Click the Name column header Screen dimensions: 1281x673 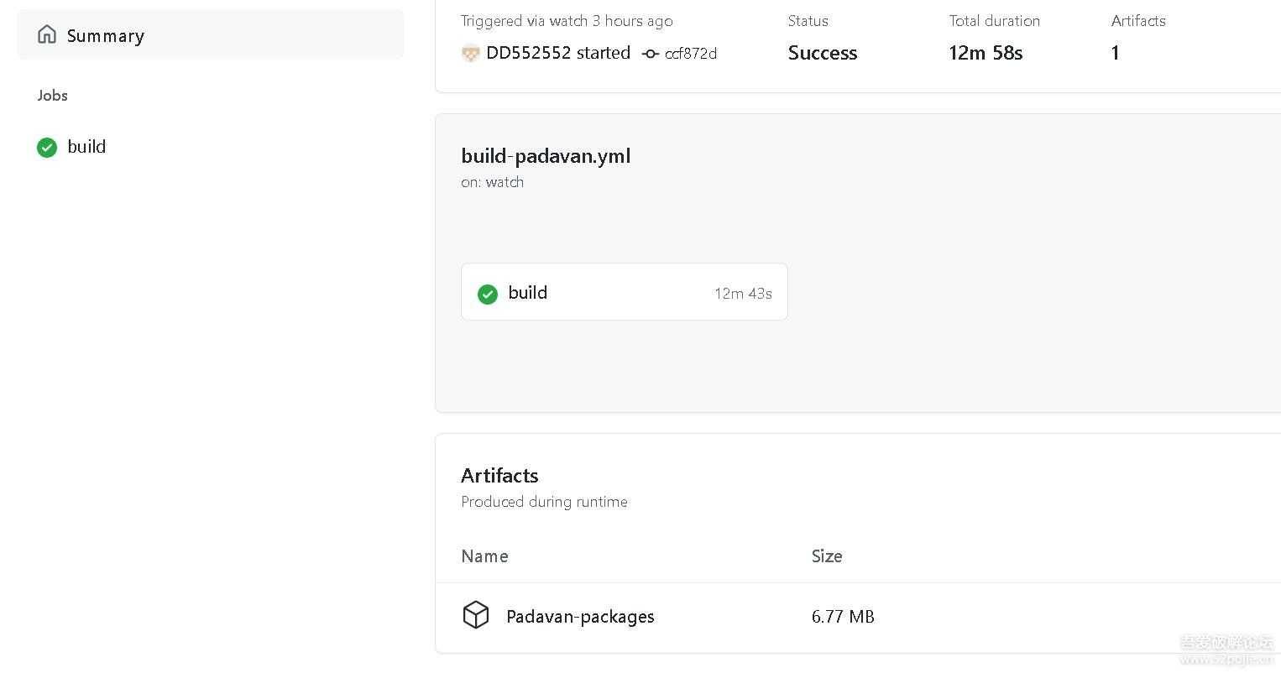484,556
